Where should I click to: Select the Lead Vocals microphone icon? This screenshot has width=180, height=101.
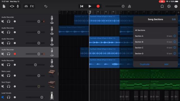[x=52, y=96]
